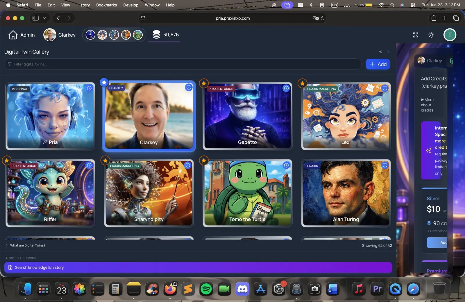Expand 'More about credits' disclosure

(427, 105)
